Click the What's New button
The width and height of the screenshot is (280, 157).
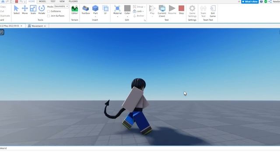(x=250, y=2)
